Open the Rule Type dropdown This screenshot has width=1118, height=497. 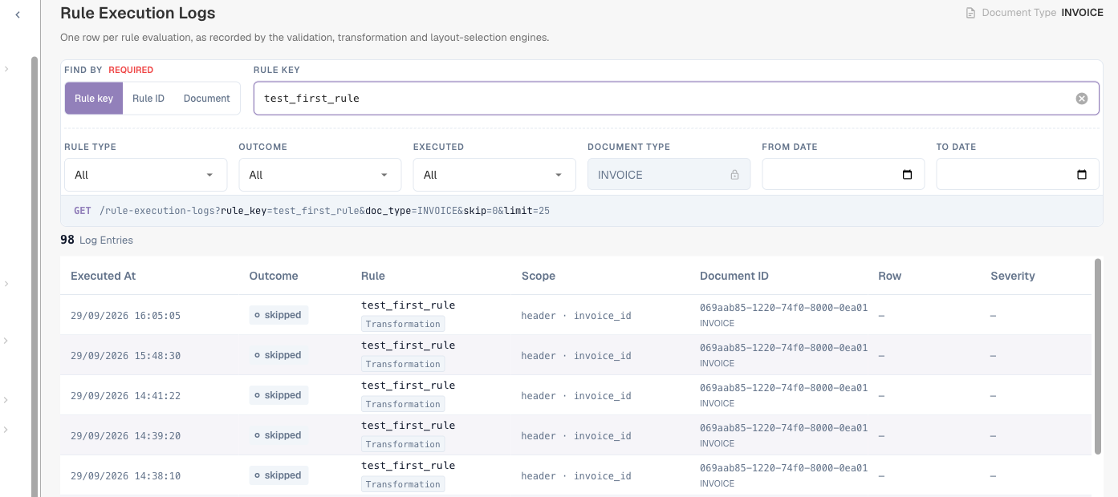click(145, 175)
